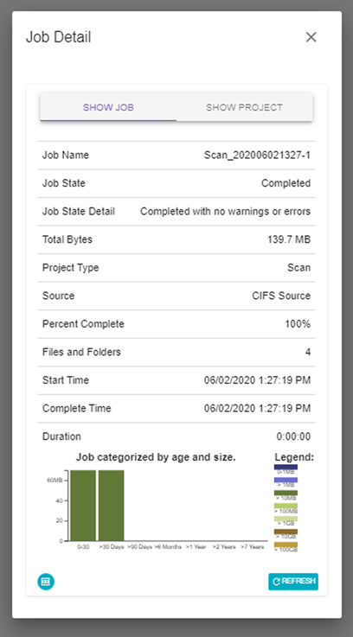The height and width of the screenshot is (637, 353).
Task: Click the >1GB pale green legend swatch
Action: (x=286, y=519)
